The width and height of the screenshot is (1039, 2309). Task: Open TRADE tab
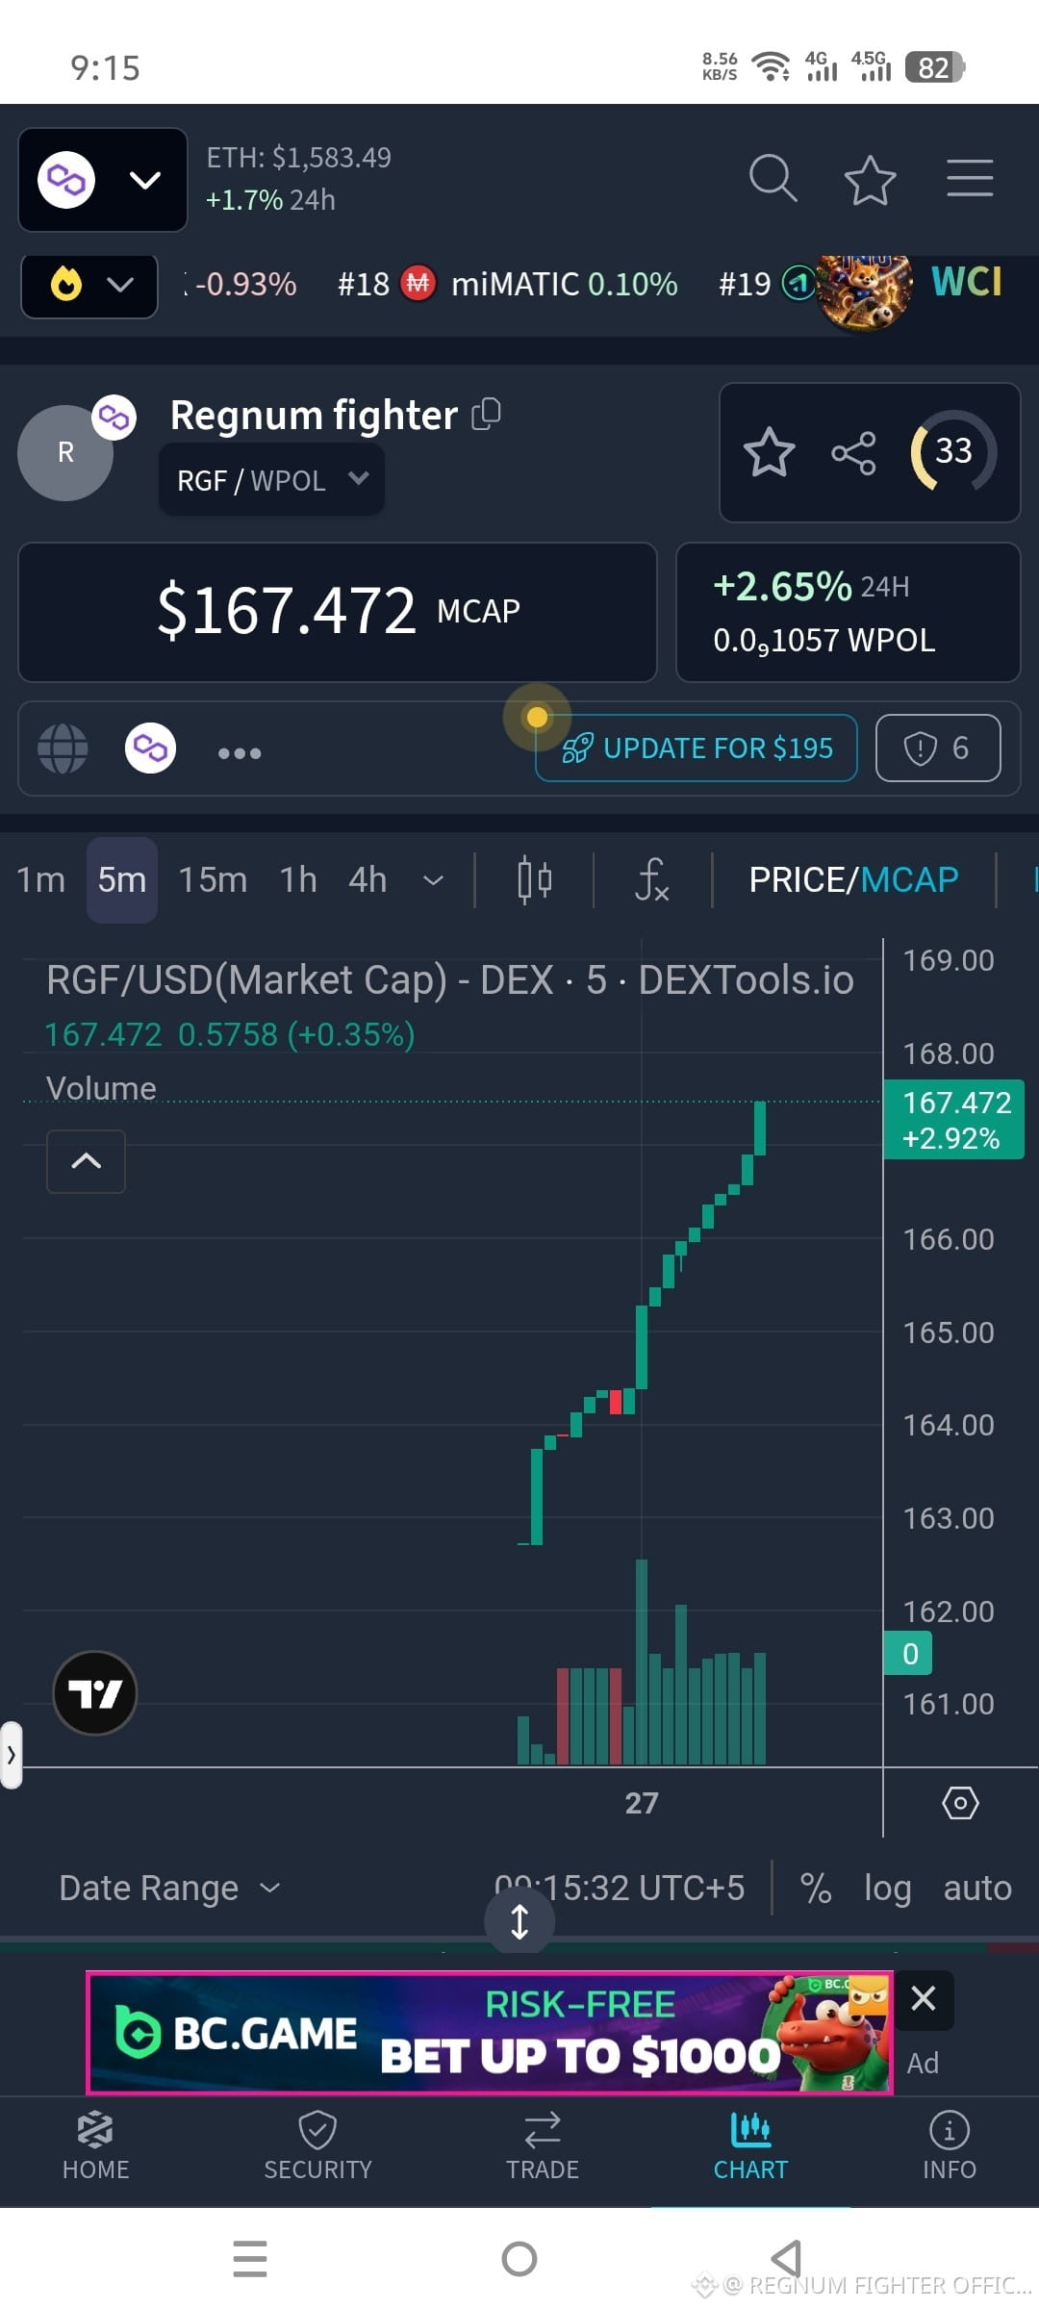tap(543, 2146)
